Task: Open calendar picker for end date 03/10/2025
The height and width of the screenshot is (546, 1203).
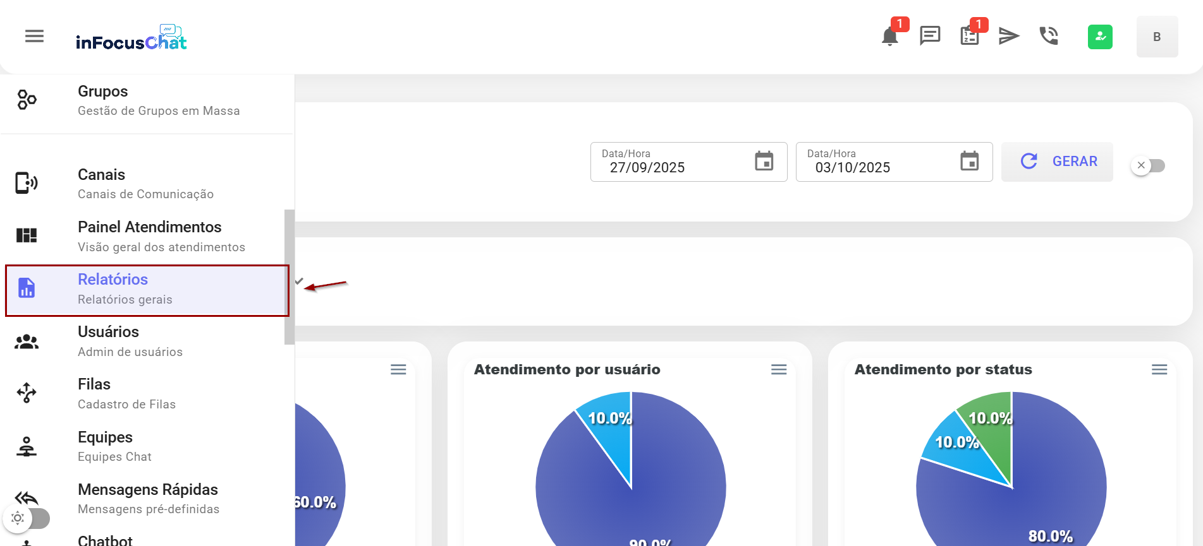Action: coord(969,162)
